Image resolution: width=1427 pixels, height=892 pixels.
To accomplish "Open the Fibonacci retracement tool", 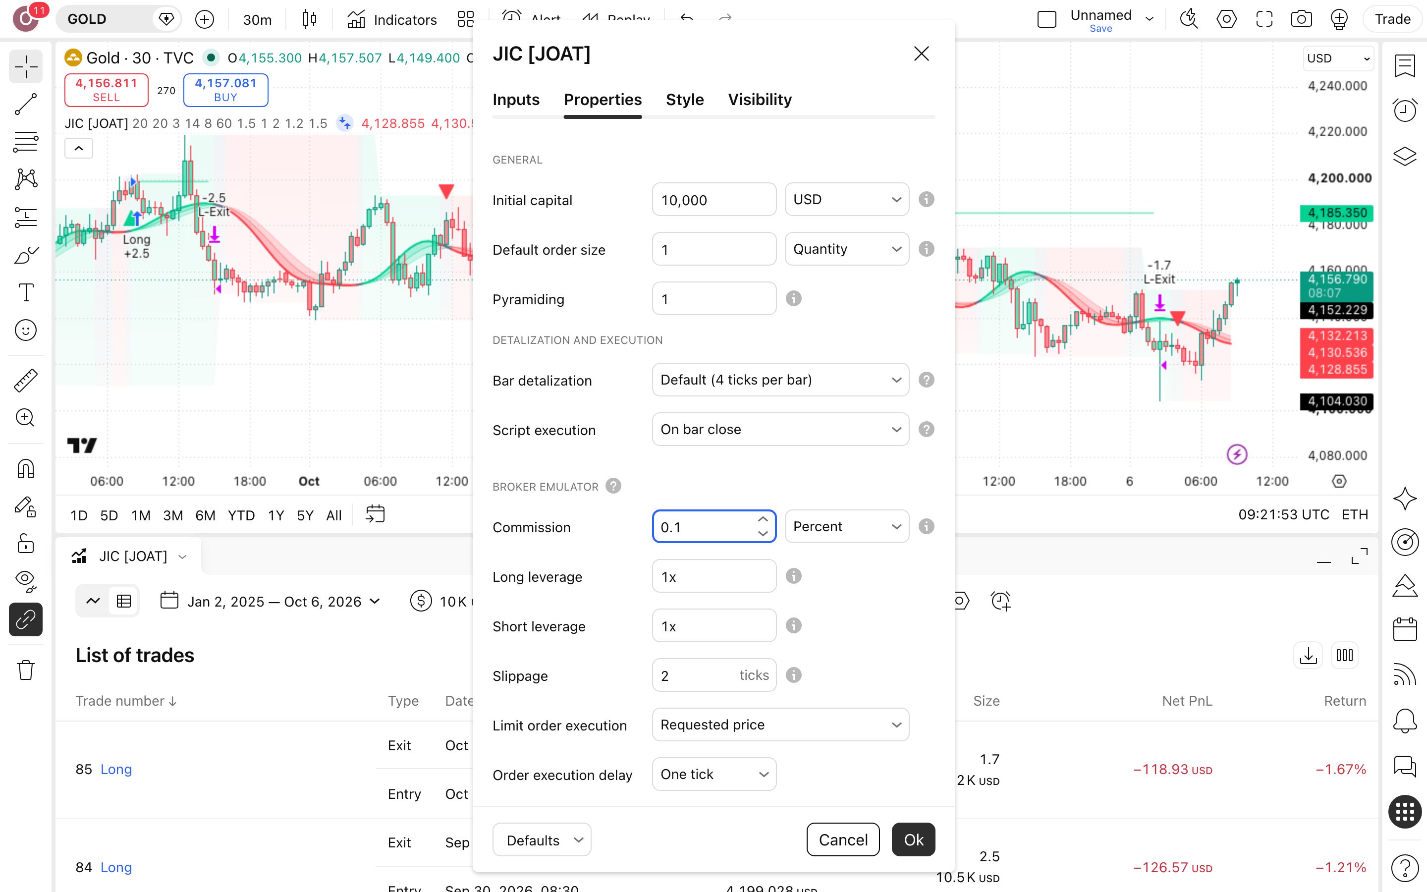I will tap(25, 142).
